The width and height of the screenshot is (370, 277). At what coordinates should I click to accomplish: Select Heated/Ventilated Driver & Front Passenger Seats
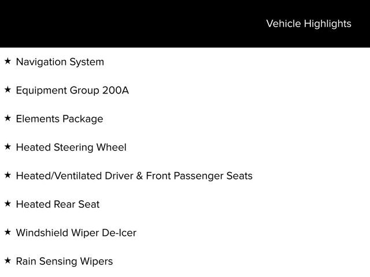click(134, 176)
